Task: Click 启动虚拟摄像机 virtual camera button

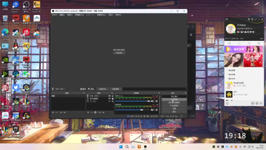Action: 174,103
